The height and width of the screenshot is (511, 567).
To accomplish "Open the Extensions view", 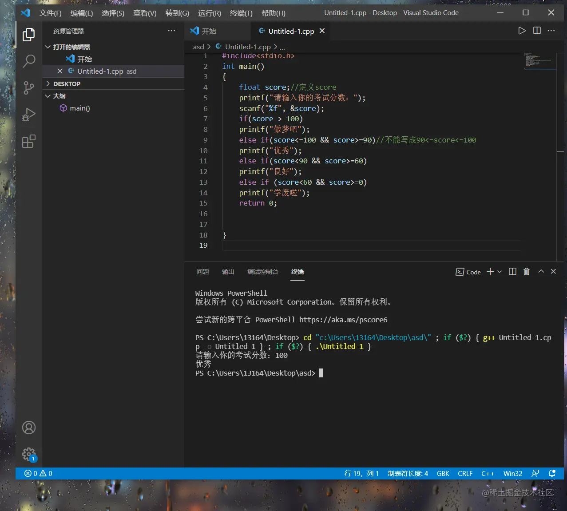I will coord(29,142).
